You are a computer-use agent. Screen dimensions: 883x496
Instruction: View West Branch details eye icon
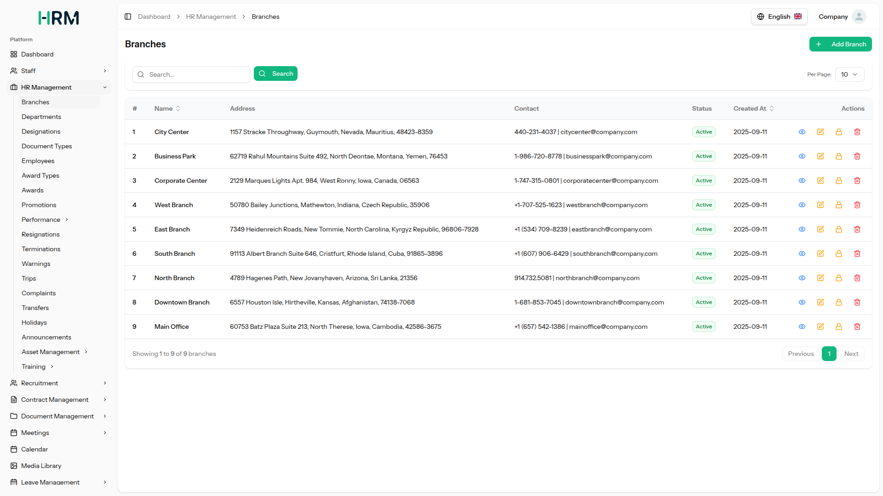[x=802, y=205]
